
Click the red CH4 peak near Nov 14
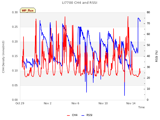tap(128, 16)
